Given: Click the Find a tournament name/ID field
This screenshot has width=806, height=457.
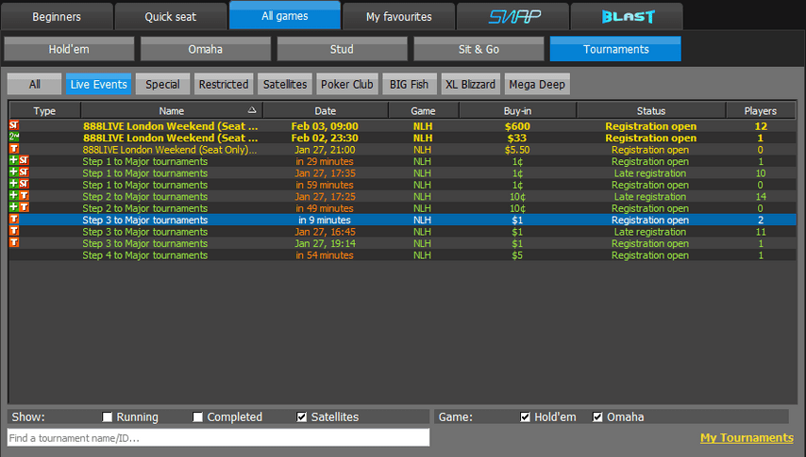Looking at the screenshot, I should tap(218, 437).
